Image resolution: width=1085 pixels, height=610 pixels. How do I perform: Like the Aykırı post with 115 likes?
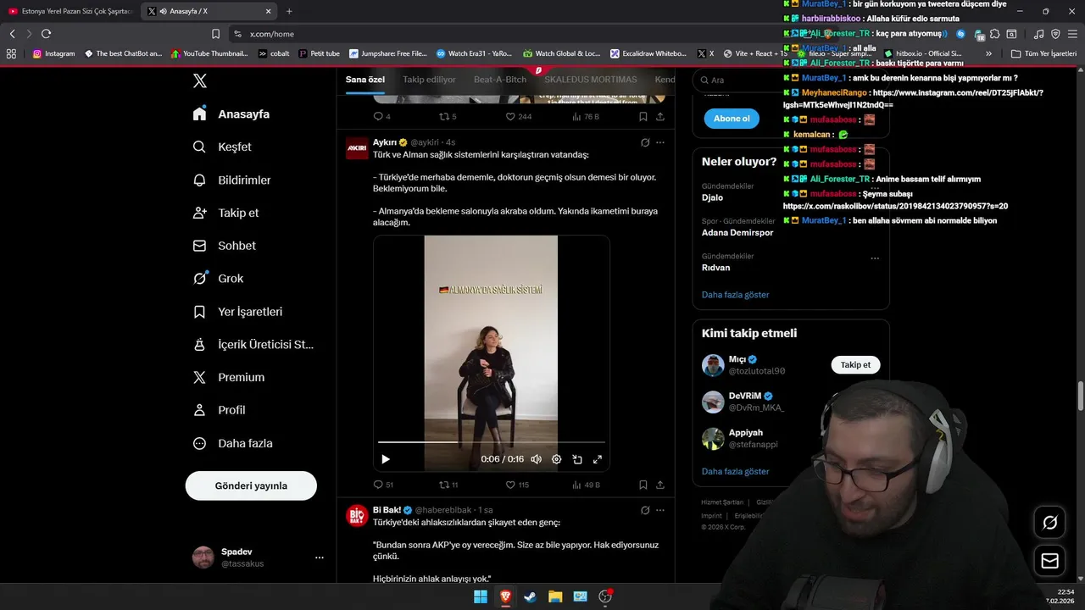[517, 485]
